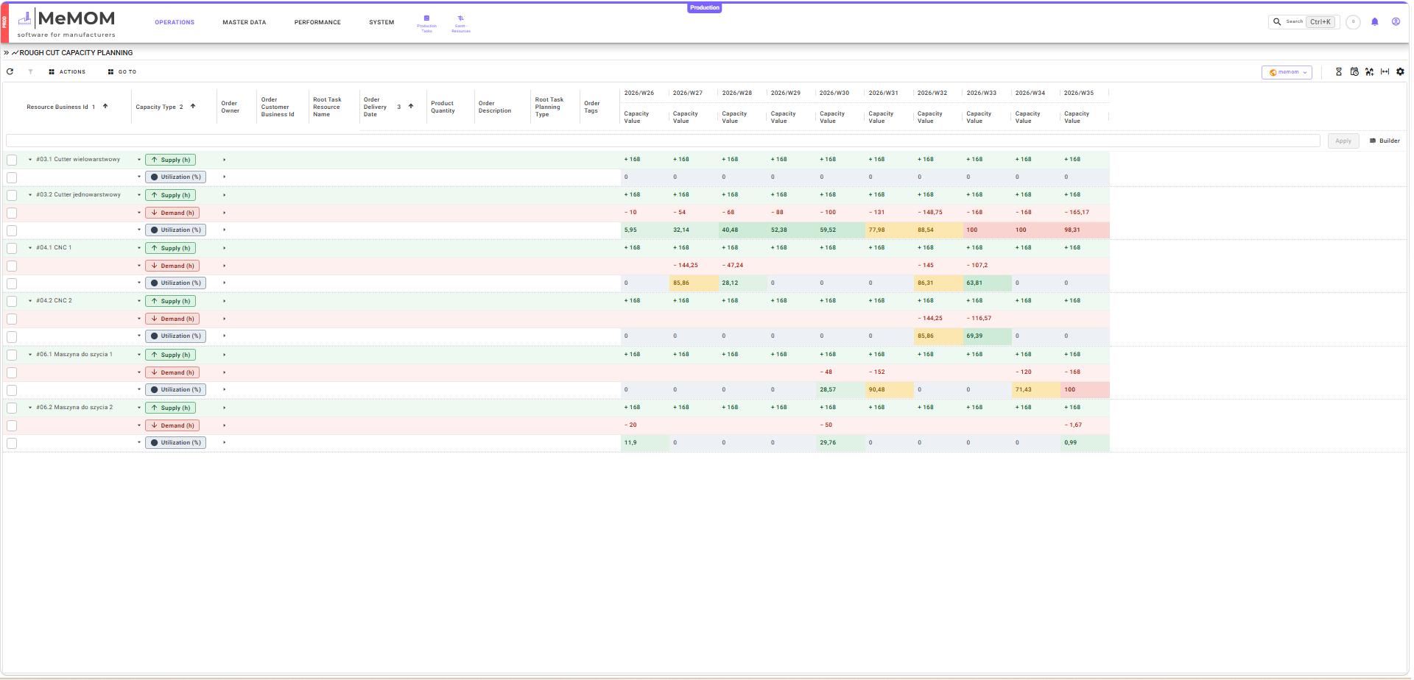1414x680 pixels.
Task: Open the notifications bell
Action: pyautogui.click(x=1374, y=22)
